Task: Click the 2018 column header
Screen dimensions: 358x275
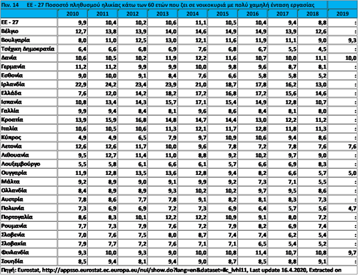Action: tap(311, 13)
